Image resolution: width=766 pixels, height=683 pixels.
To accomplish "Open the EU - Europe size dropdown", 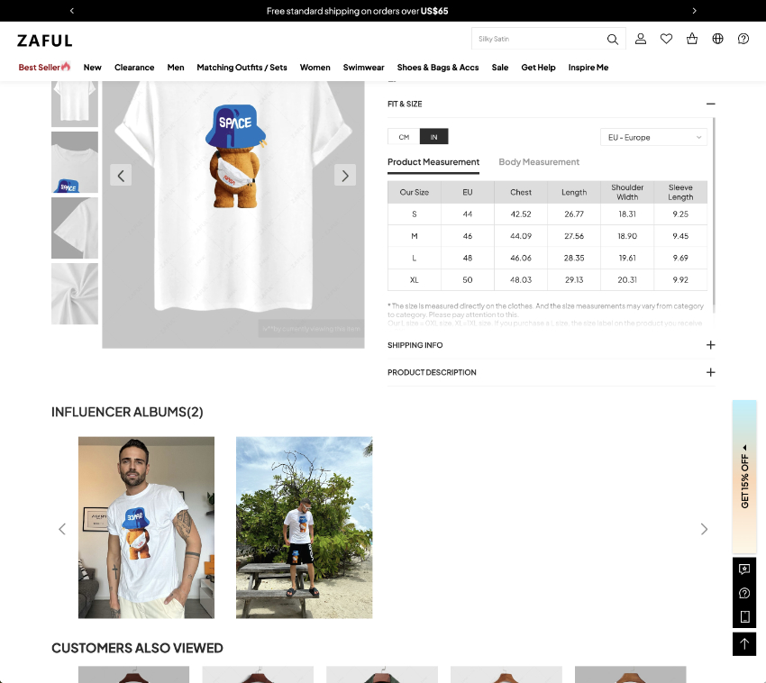I will point(653,137).
